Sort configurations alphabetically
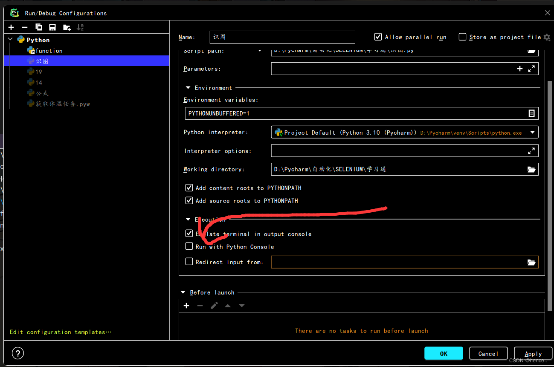 click(x=80, y=27)
